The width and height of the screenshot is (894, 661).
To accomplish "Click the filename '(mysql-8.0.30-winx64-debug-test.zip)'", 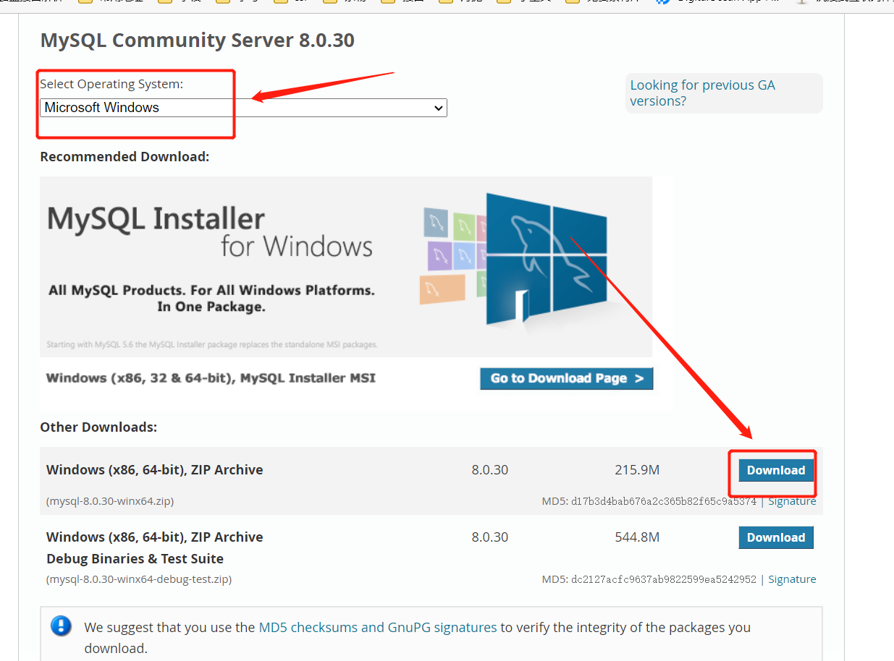I will tap(139, 579).
